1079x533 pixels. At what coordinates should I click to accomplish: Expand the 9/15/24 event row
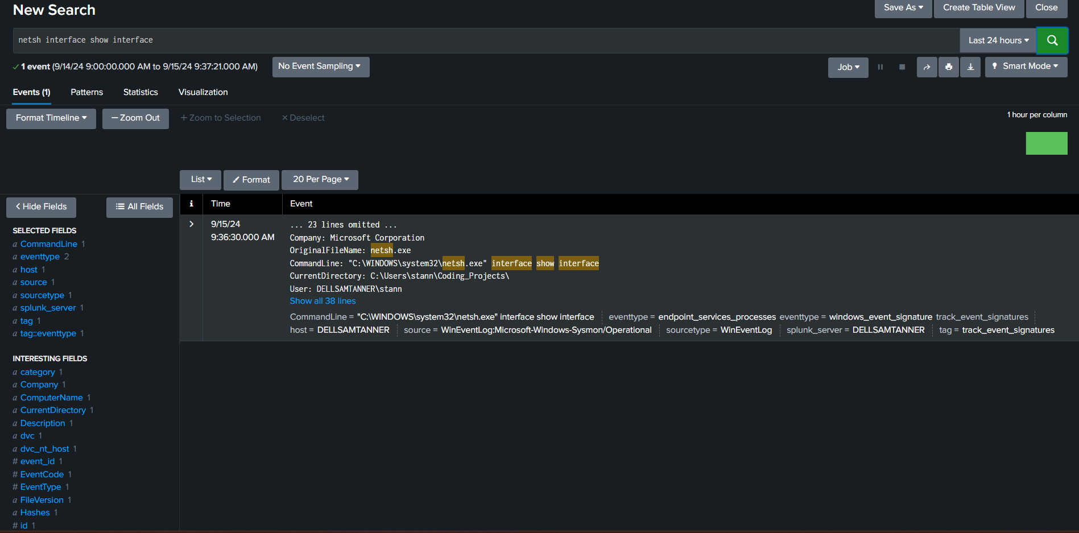(191, 224)
